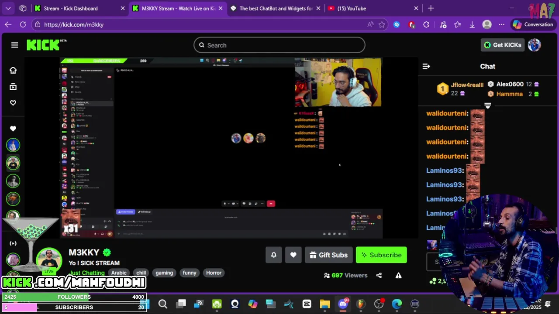Click the Horror tag
The width and height of the screenshot is (559, 314).
point(214,273)
